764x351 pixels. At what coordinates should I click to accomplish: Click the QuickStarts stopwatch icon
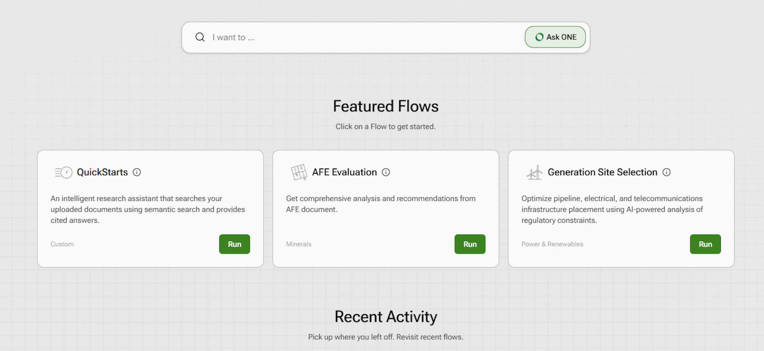point(64,172)
